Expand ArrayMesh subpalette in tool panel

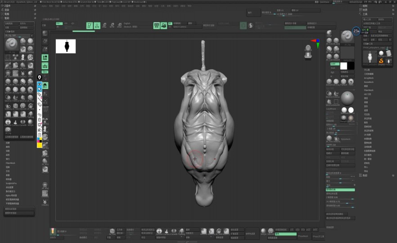pyautogui.click(x=369, y=78)
